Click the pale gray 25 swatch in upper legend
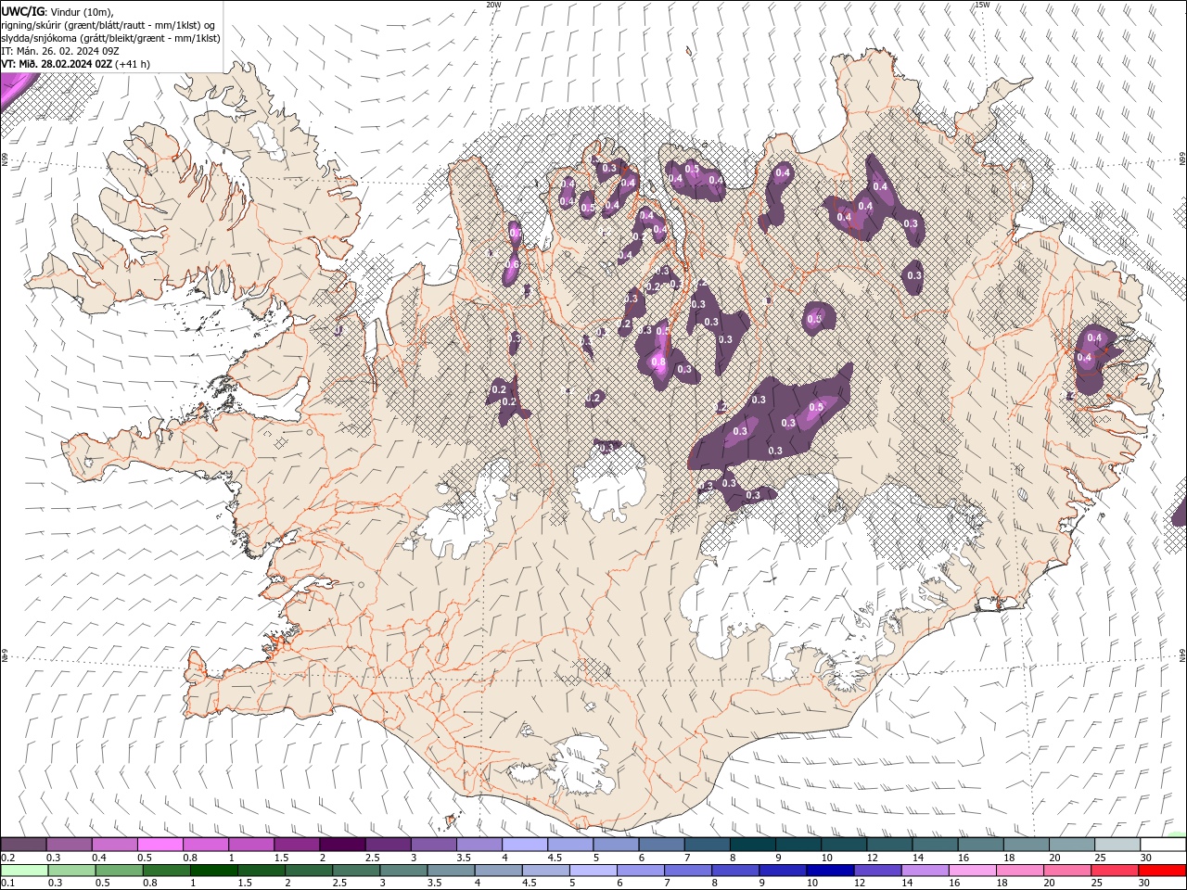Image resolution: width=1187 pixels, height=890 pixels. coord(1118,845)
